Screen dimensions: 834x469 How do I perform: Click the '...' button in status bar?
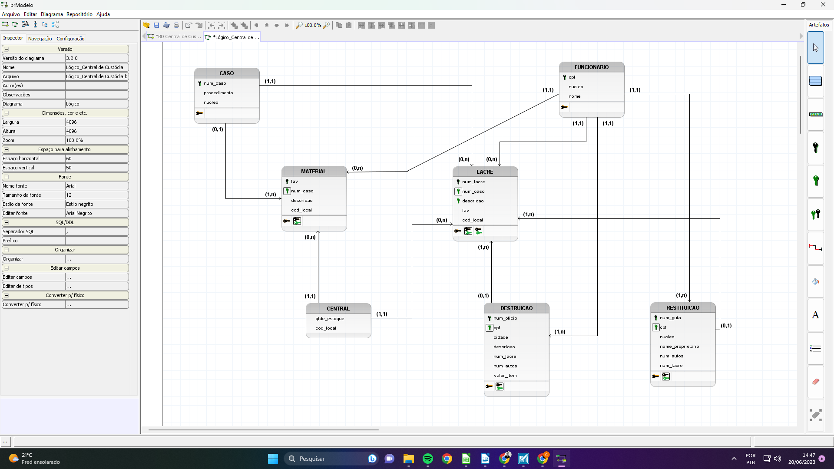(5, 442)
